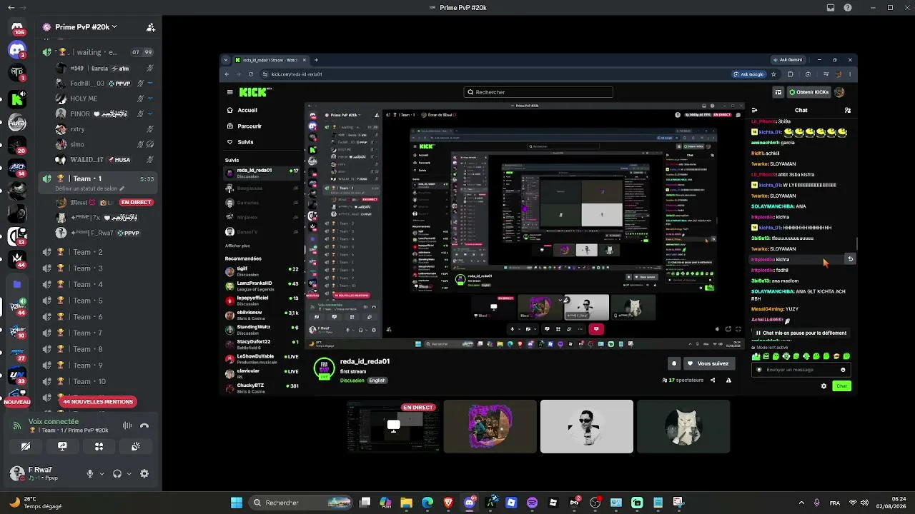The image size is (915, 514).
Task: Show hidden system tray icons
Action: [801, 503]
